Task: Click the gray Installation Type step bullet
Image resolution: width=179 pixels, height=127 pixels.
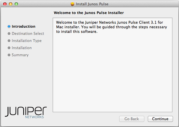Action: pos(9,41)
